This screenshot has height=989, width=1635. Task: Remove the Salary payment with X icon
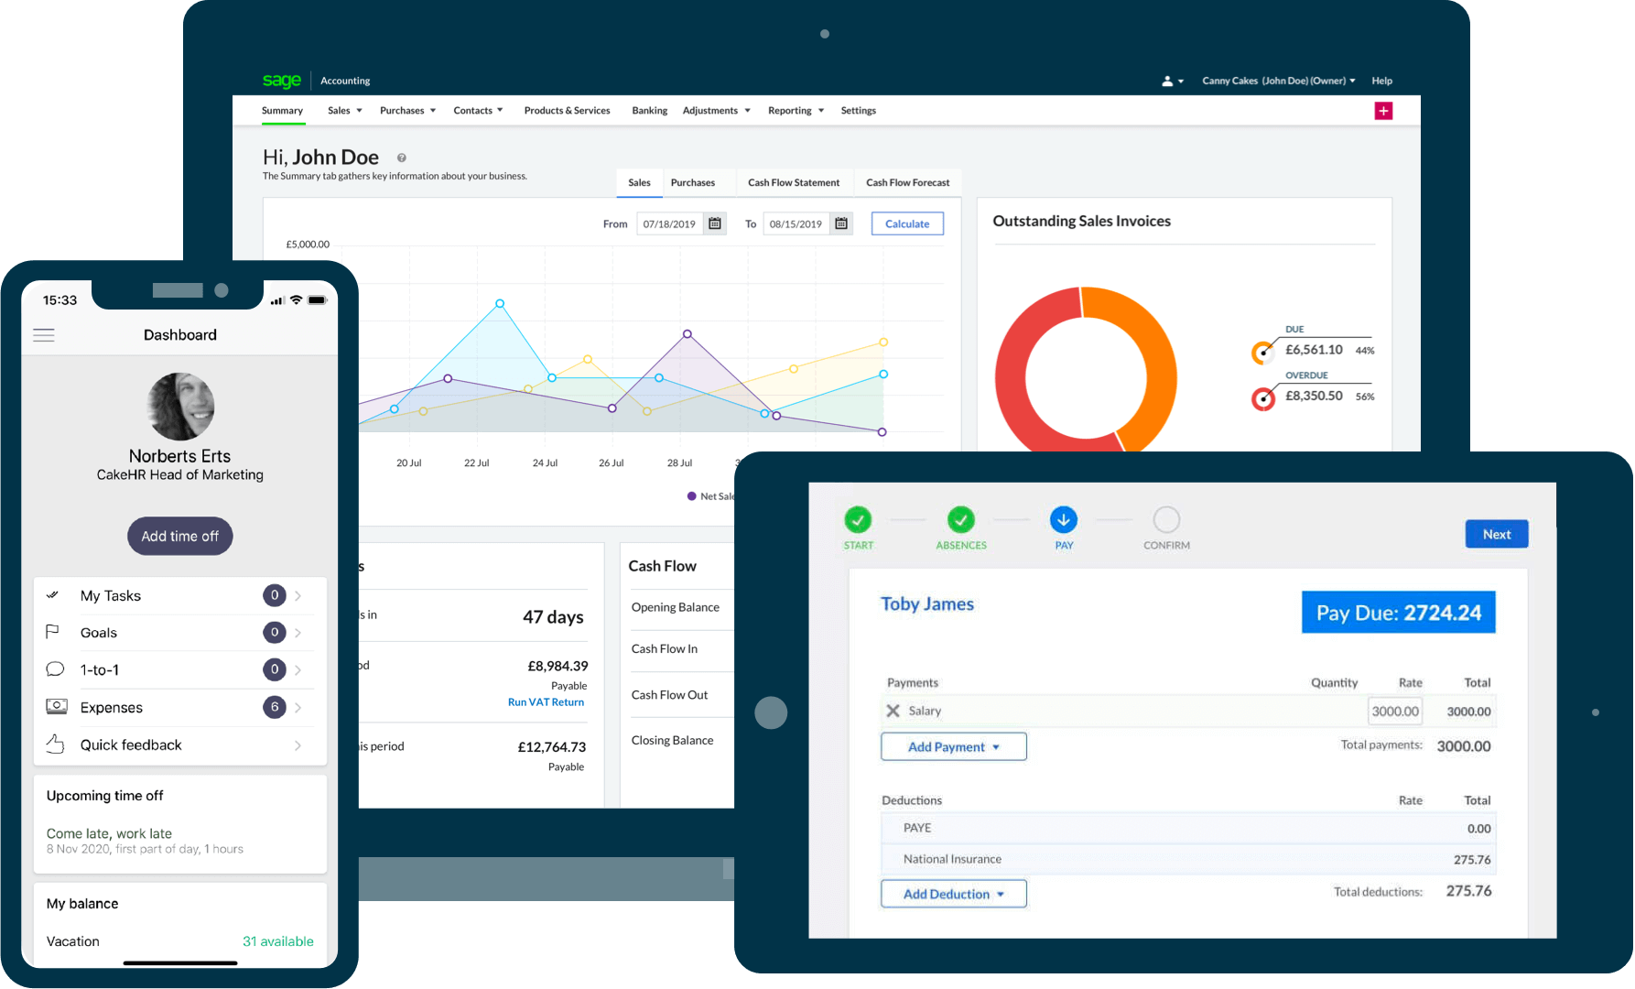click(893, 711)
